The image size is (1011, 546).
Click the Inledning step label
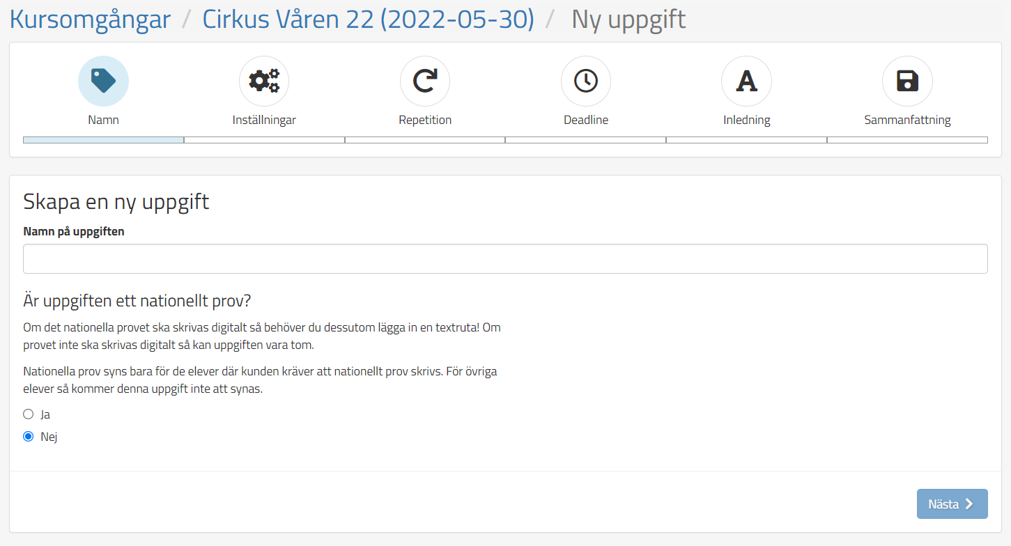pyautogui.click(x=746, y=120)
